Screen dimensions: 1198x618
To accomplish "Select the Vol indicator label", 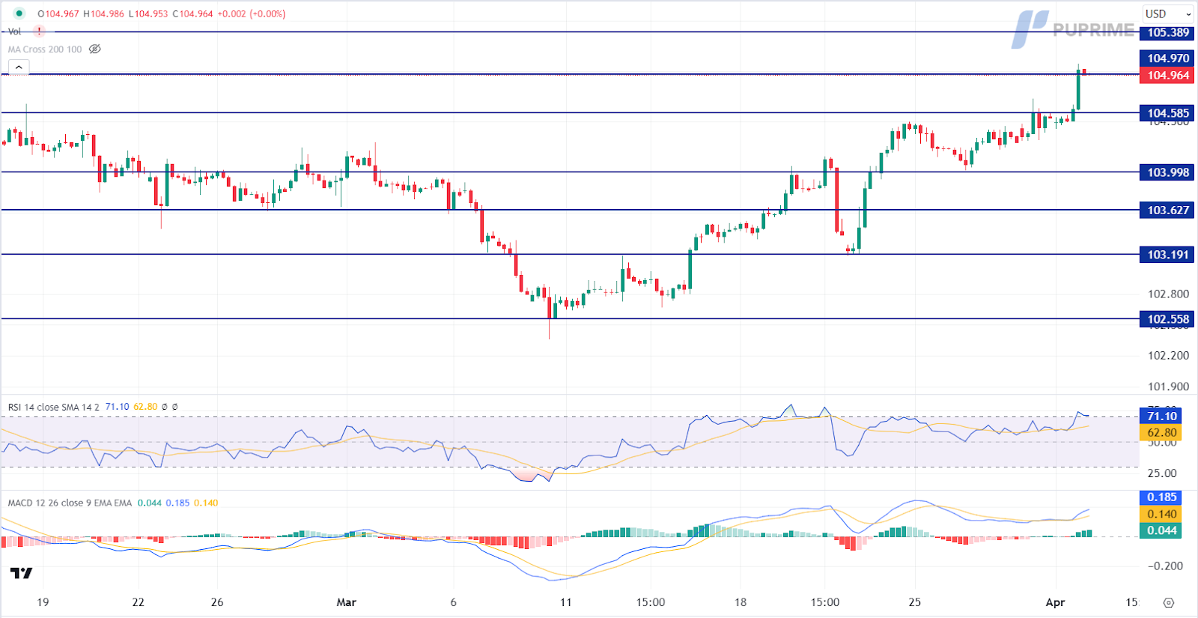I will pyautogui.click(x=14, y=31).
